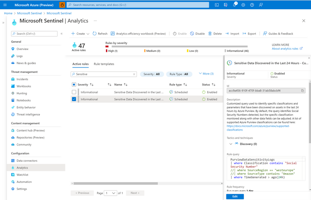Open Data connectors

[27, 161]
